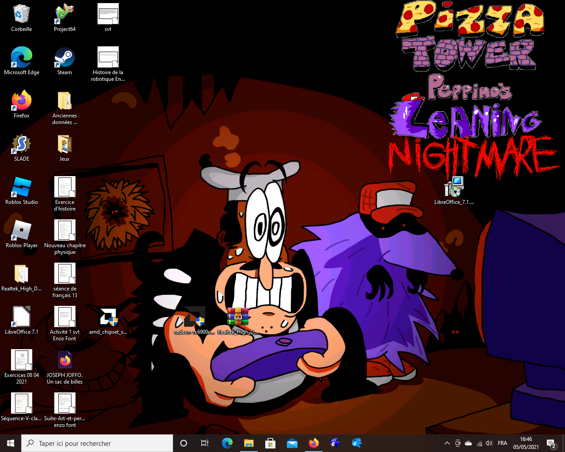
Task: Open Activité 1 svt Enzo Font document
Action: [x=64, y=324]
